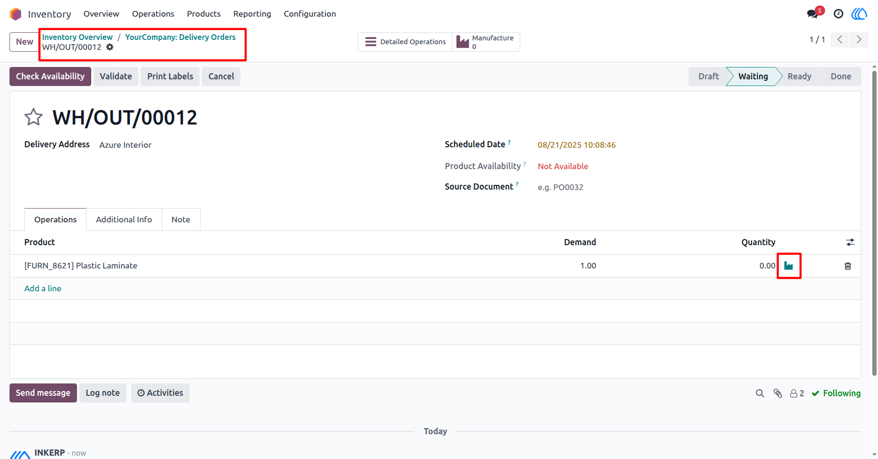
Task: Switch to the Note tab
Action: (181, 220)
